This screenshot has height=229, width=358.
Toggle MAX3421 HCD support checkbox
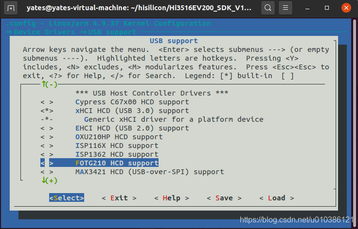tap(47, 172)
